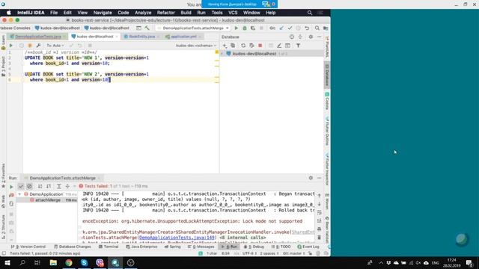
Task: Commit changes with the Git checkmark icon
Action: click(290, 28)
